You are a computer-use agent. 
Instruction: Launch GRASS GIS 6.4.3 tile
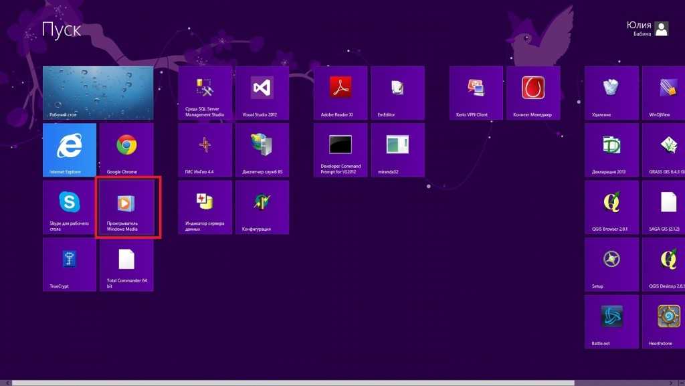(664, 151)
